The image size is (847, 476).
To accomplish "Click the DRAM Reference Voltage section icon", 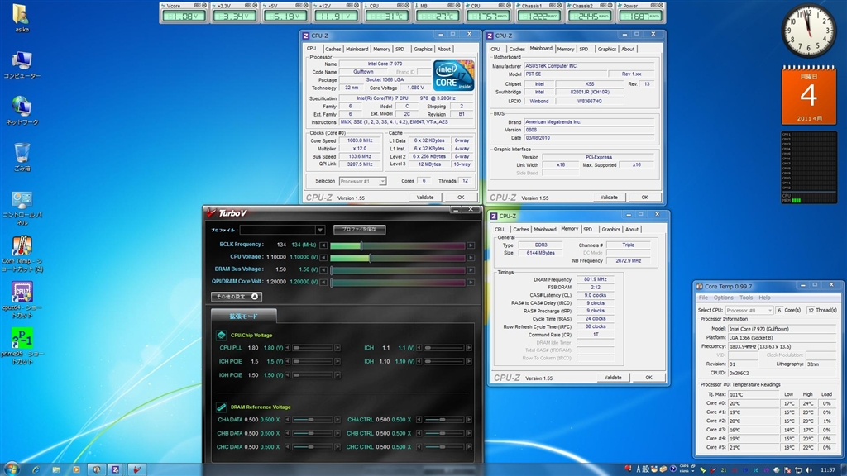I will point(222,407).
